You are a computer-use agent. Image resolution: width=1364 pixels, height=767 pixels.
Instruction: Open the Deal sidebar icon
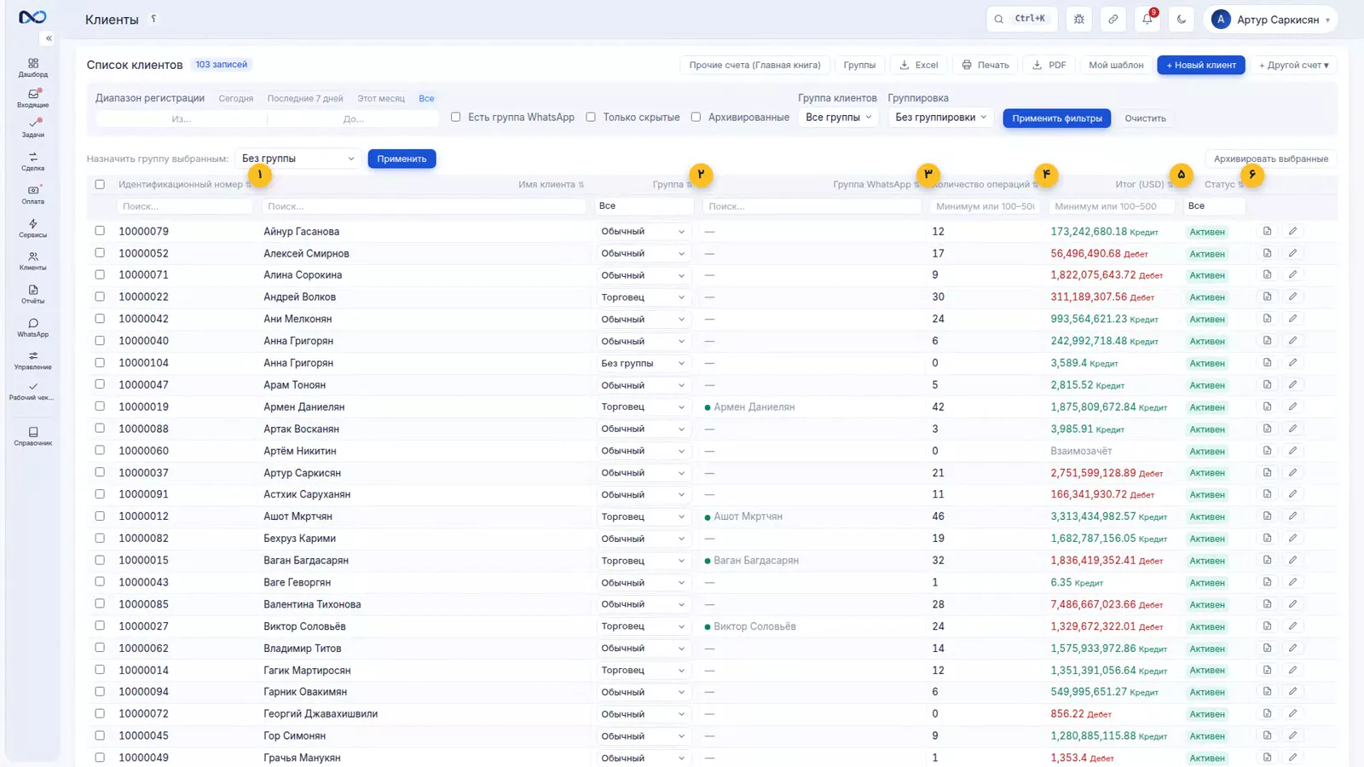point(33,161)
